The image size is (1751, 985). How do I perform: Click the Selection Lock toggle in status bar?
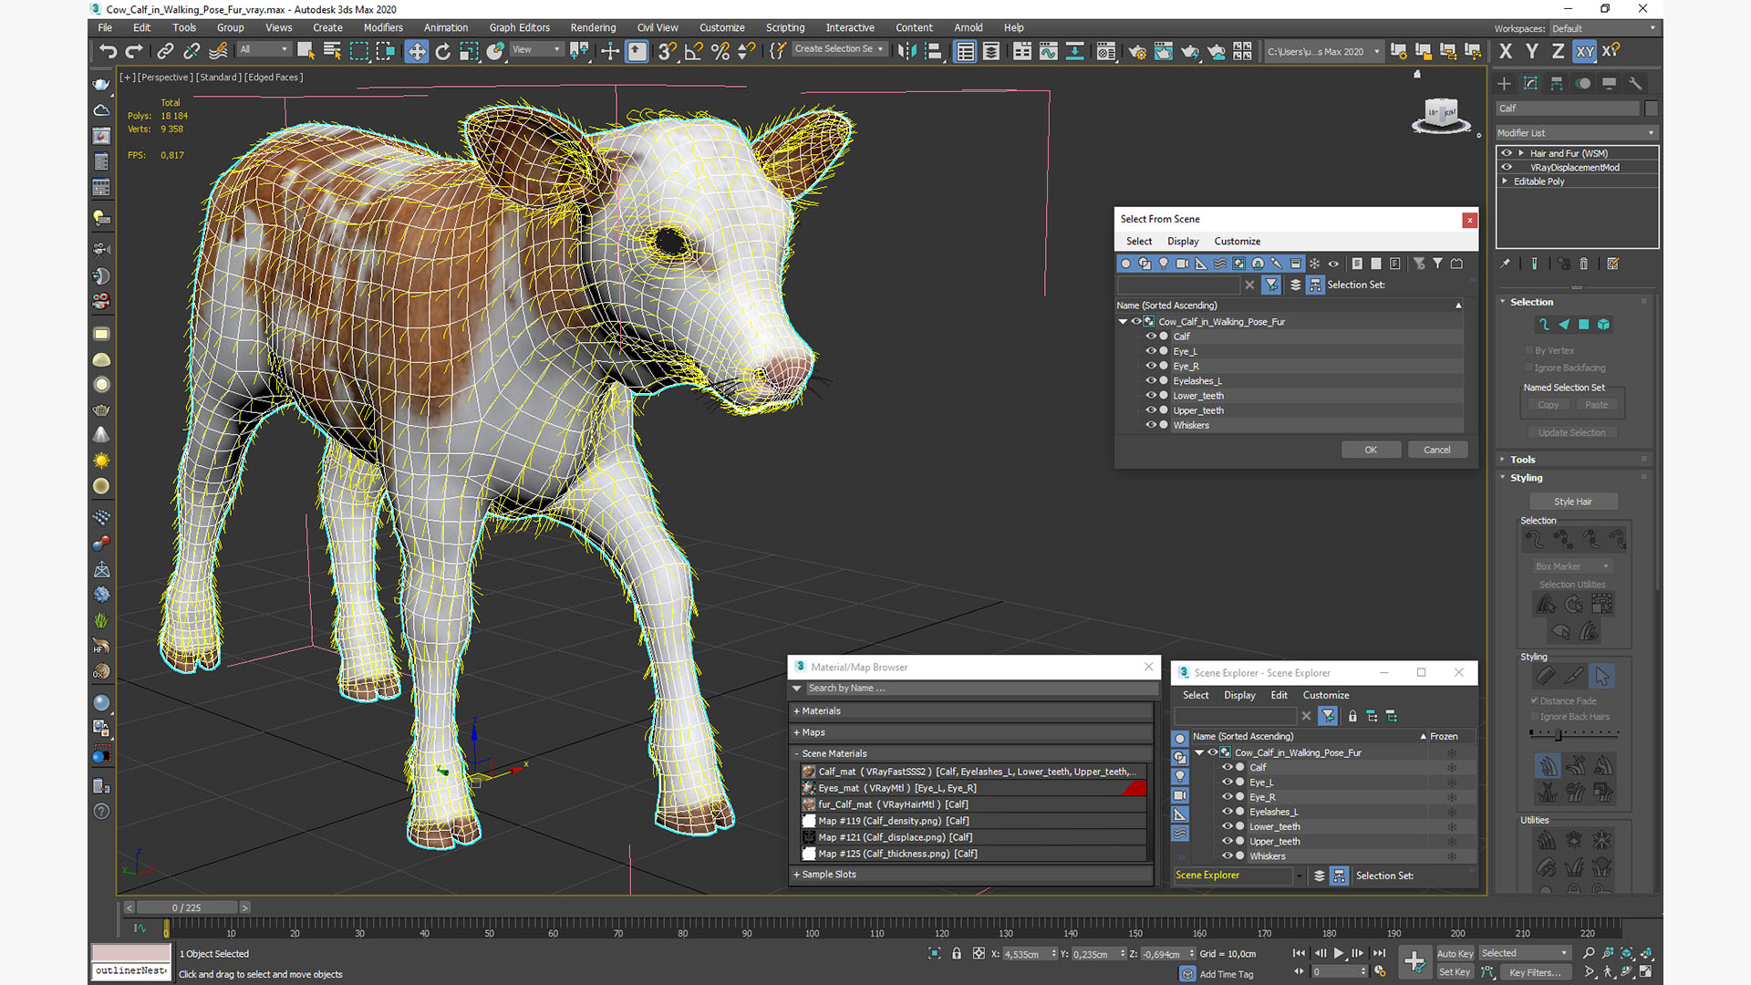click(957, 953)
